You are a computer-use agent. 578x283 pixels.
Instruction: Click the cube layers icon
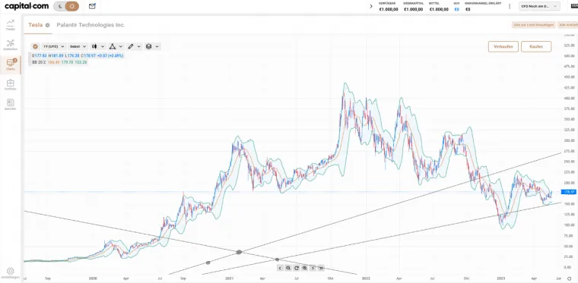148,47
